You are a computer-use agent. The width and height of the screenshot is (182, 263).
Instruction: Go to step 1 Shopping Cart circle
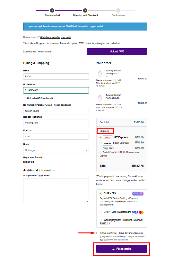(52, 11)
